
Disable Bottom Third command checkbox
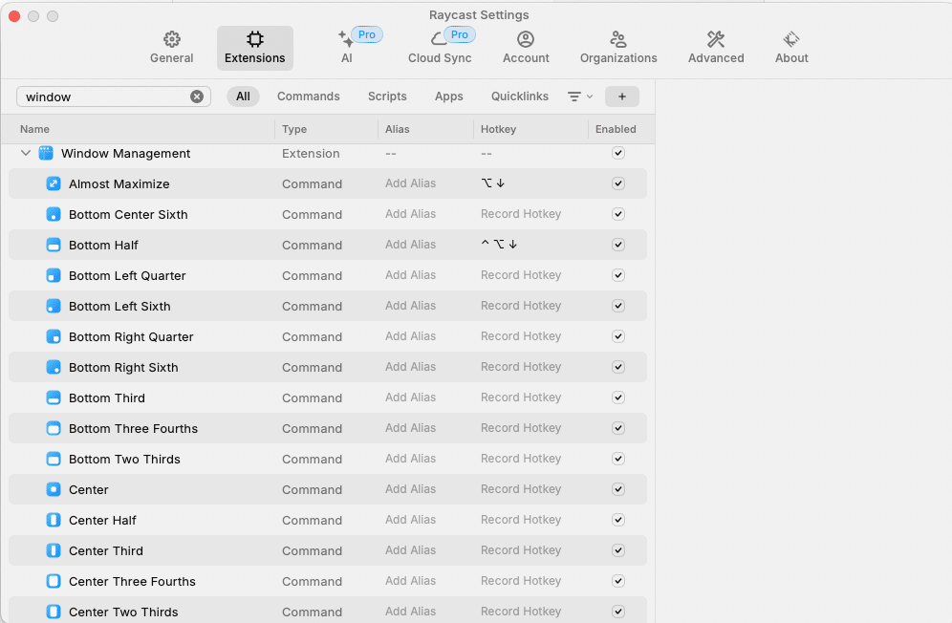618,397
